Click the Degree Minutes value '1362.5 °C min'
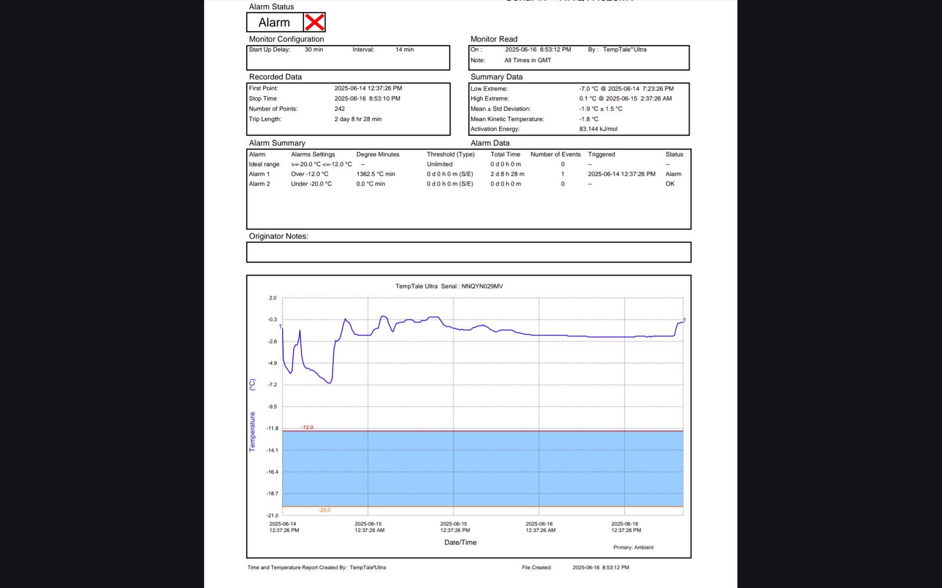Image resolution: width=942 pixels, height=588 pixels. [x=376, y=174]
